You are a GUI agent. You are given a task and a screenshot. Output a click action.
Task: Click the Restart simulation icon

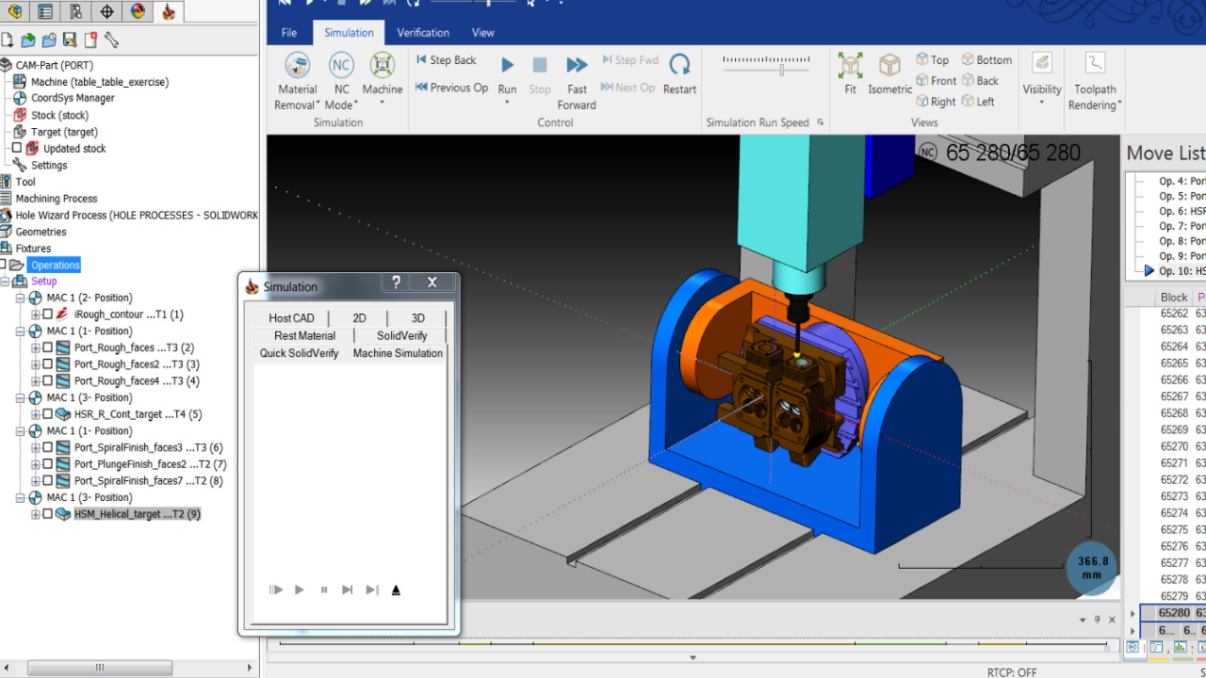coord(678,66)
